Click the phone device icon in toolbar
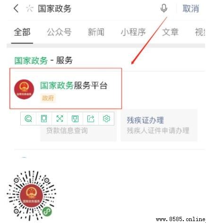The image size is (206, 223). click(44, 118)
